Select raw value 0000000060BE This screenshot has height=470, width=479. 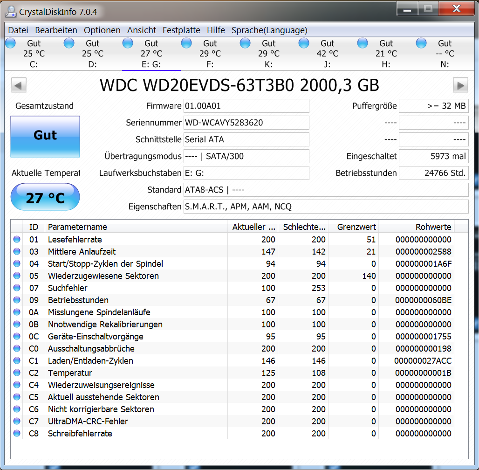423,300
